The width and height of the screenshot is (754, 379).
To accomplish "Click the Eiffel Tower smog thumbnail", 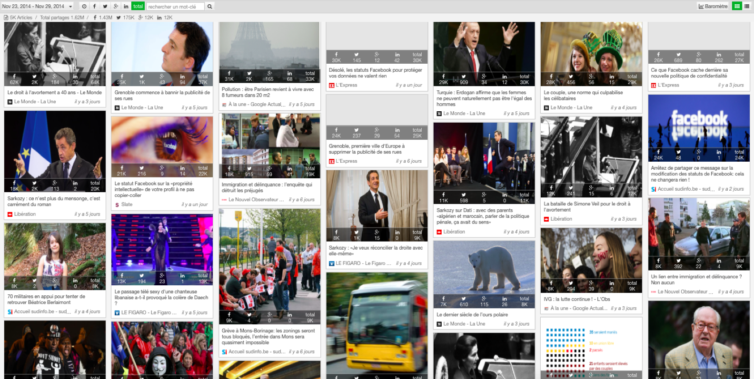I will coord(269,52).
